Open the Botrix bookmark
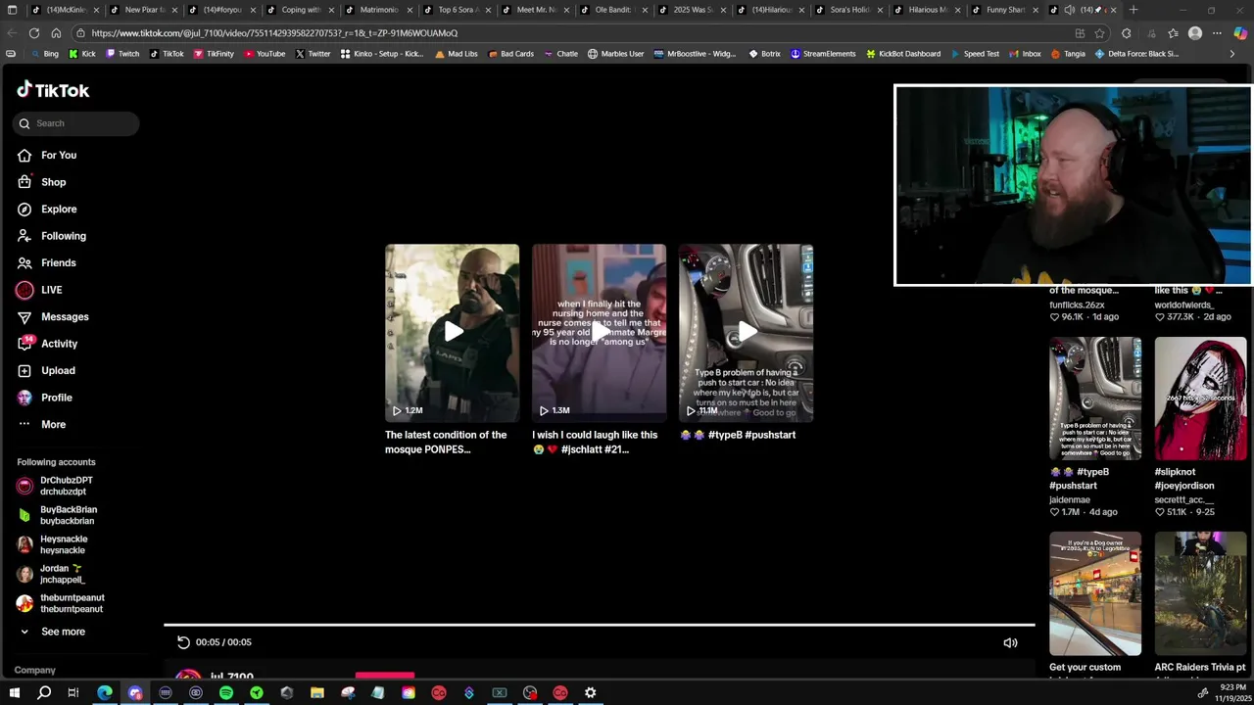The image size is (1254, 705). [x=764, y=54]
